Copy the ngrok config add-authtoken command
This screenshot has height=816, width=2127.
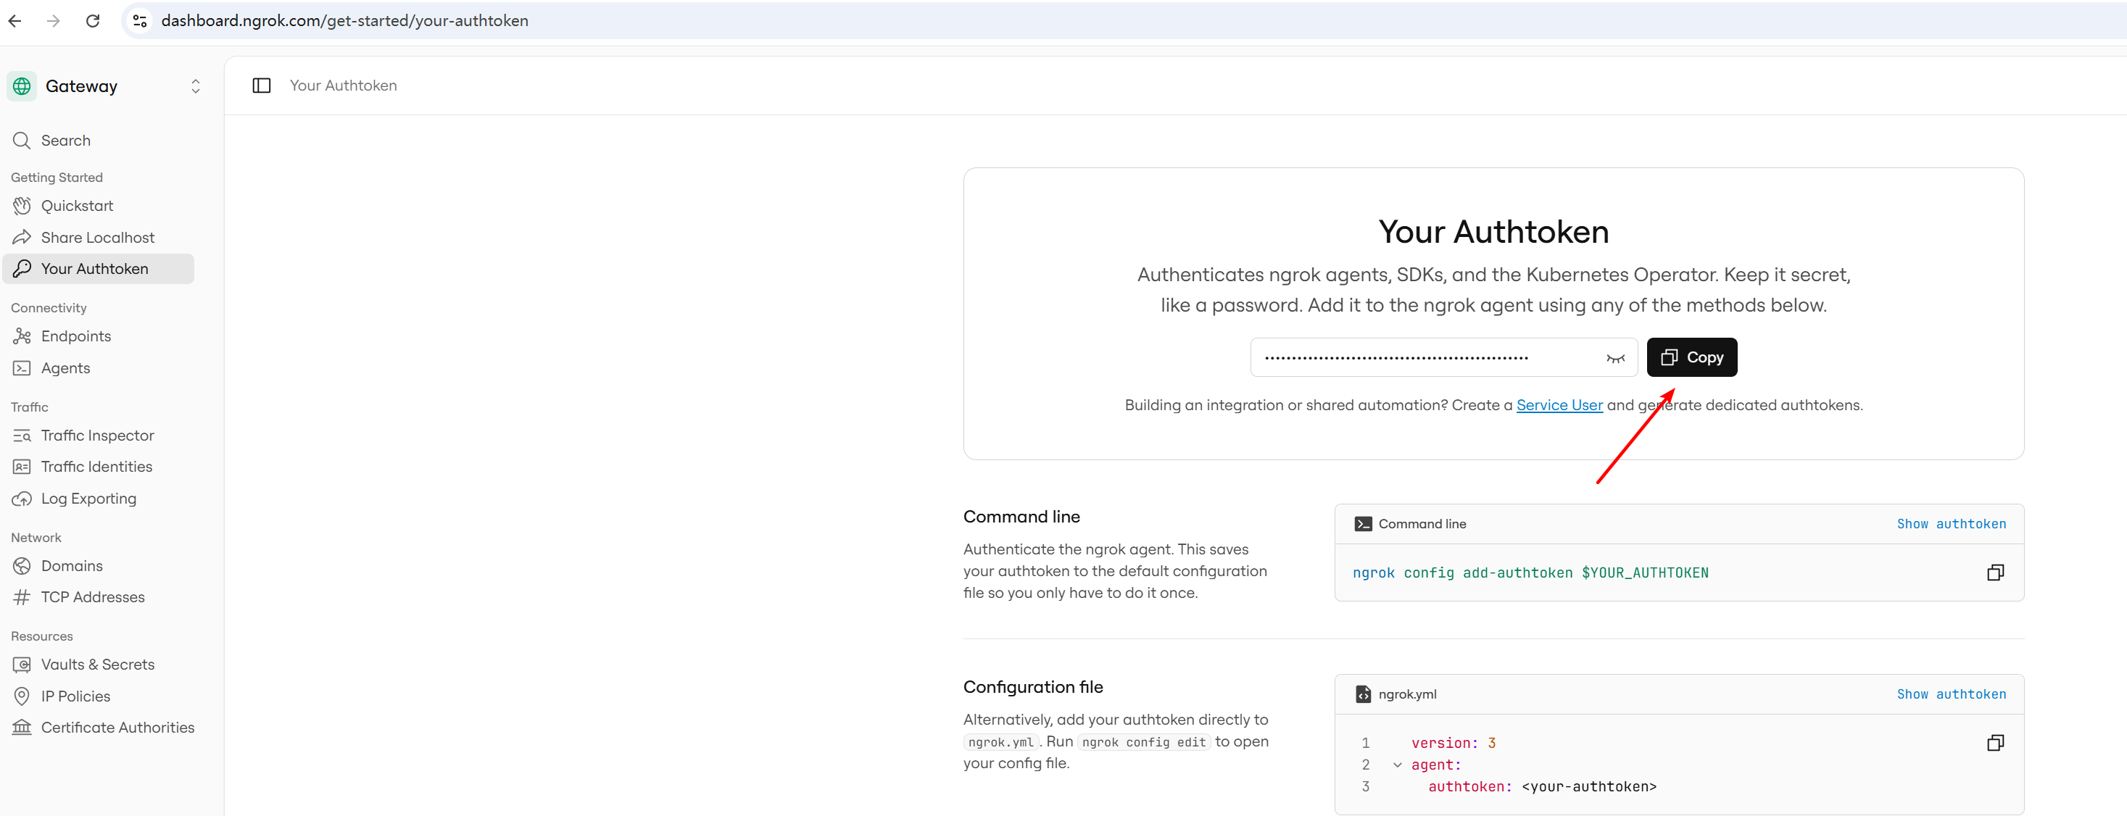pyautogui.click(x=1995, y=573)
